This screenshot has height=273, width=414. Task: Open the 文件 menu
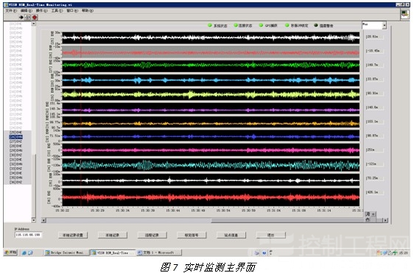[x=11, y=10]
